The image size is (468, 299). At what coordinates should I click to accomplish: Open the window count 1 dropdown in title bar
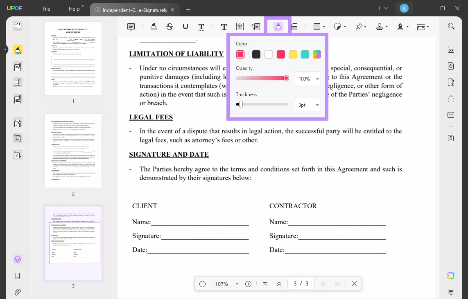(x=383, y=8)
